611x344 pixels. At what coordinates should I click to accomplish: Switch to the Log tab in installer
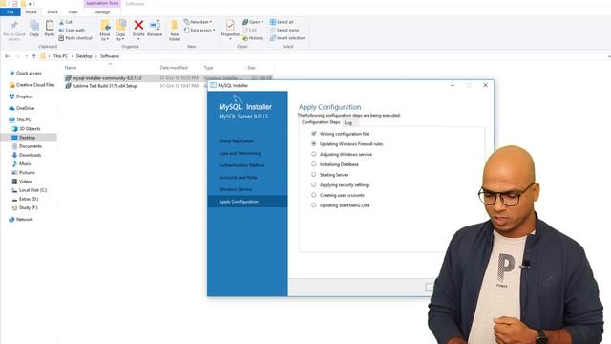coord(348,123)
